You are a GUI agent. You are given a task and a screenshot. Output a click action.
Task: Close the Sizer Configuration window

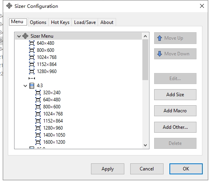(x=202, y=6)
